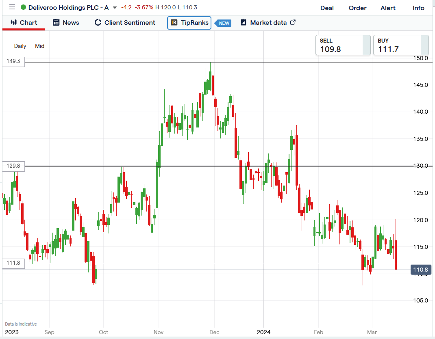The height and width of the screenshot is (339, 435).
Task: Click the H 120.0 L 110.3 readout
Action: (x=176, y=7)
